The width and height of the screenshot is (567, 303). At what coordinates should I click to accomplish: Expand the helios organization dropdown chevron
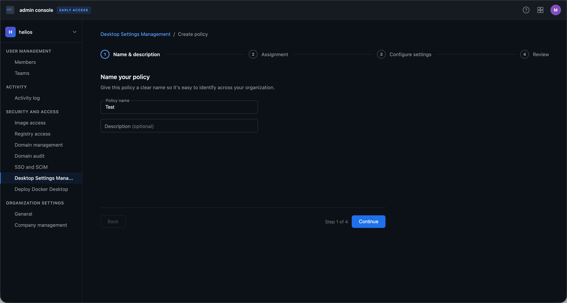74,32
